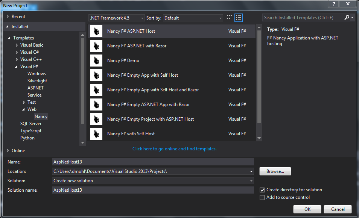Viewport: 359px width, 218px height.
Task: Expand the Test tree node
Action: pyautogui.click(x=24, y=102)
